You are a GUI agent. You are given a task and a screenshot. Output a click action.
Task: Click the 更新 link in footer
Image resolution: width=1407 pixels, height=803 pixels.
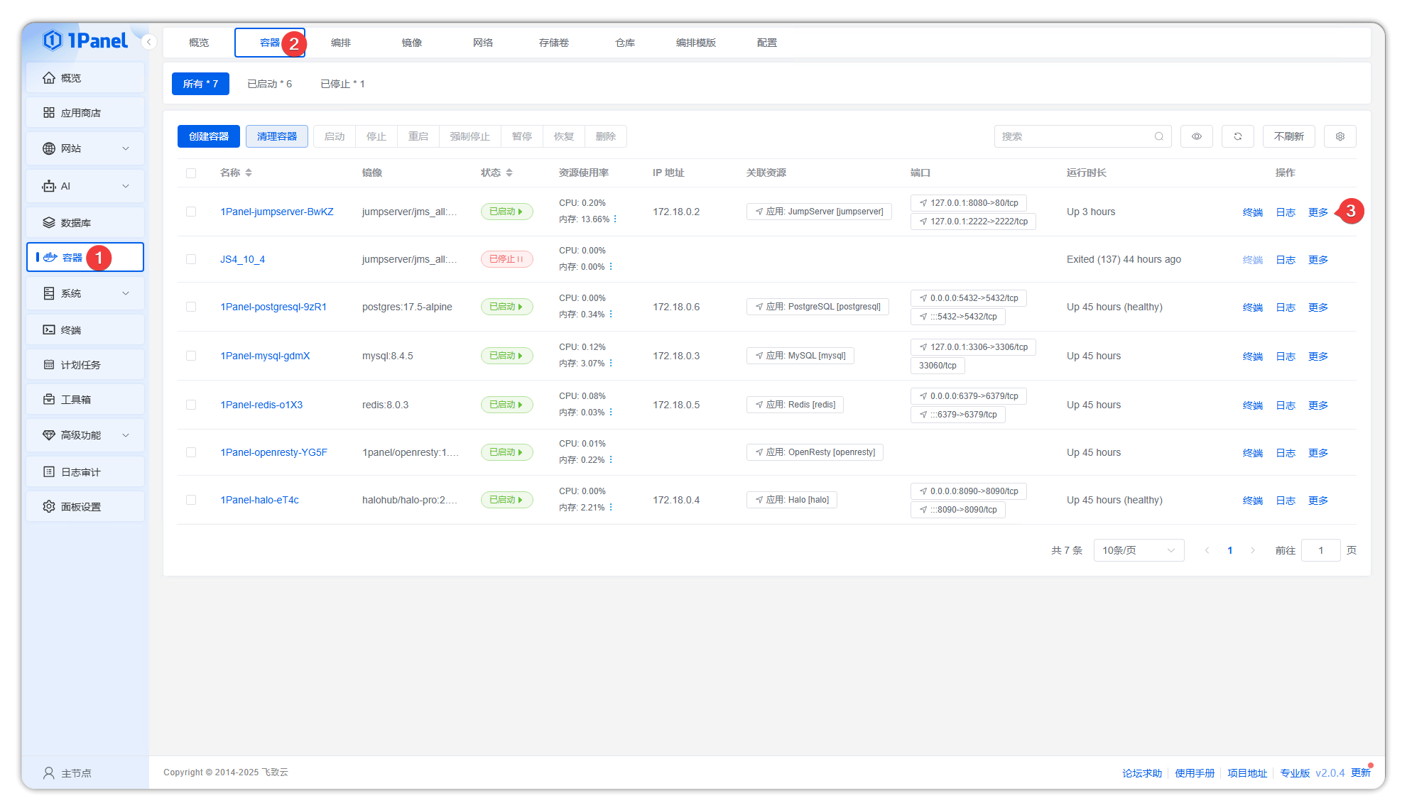click(1361, 772)
